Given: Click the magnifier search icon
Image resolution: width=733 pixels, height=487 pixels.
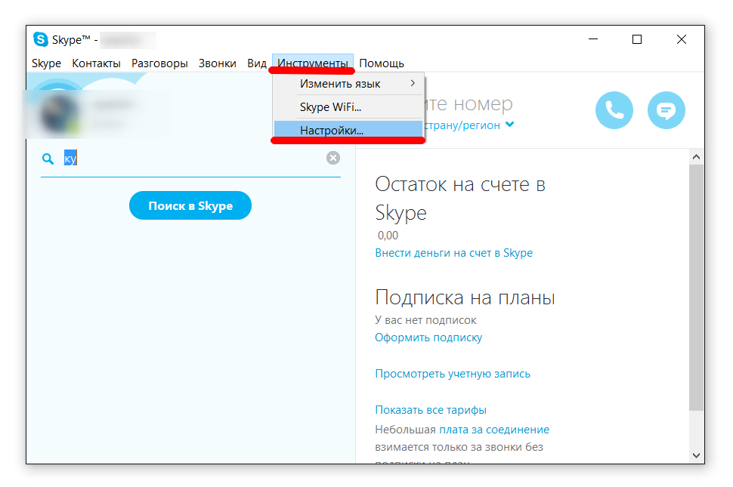Looking at the screenshot, I should click(48, 159).
